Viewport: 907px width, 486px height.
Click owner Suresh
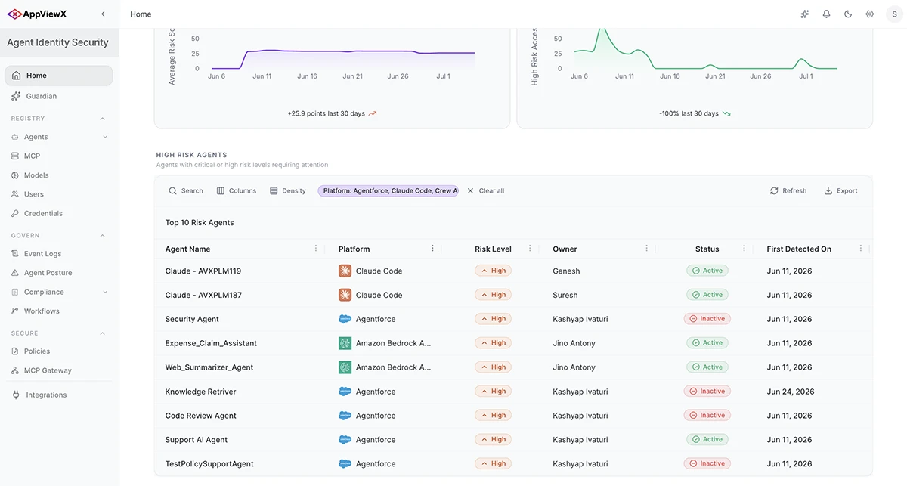(565, 295)
